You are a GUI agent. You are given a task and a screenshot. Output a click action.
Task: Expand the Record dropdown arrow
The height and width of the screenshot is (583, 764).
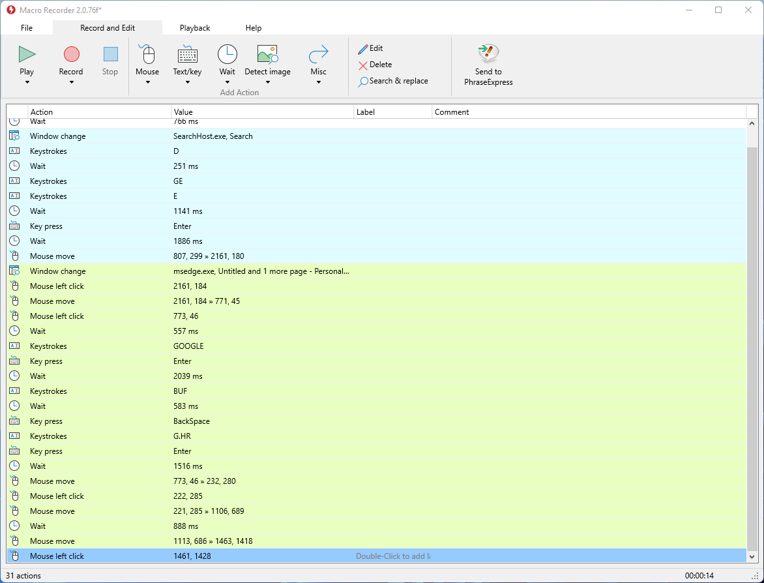pos(71,82)
